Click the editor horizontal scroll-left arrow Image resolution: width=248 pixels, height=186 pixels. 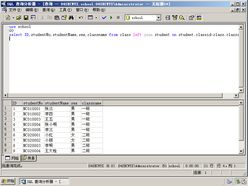(x=5, y=95)
